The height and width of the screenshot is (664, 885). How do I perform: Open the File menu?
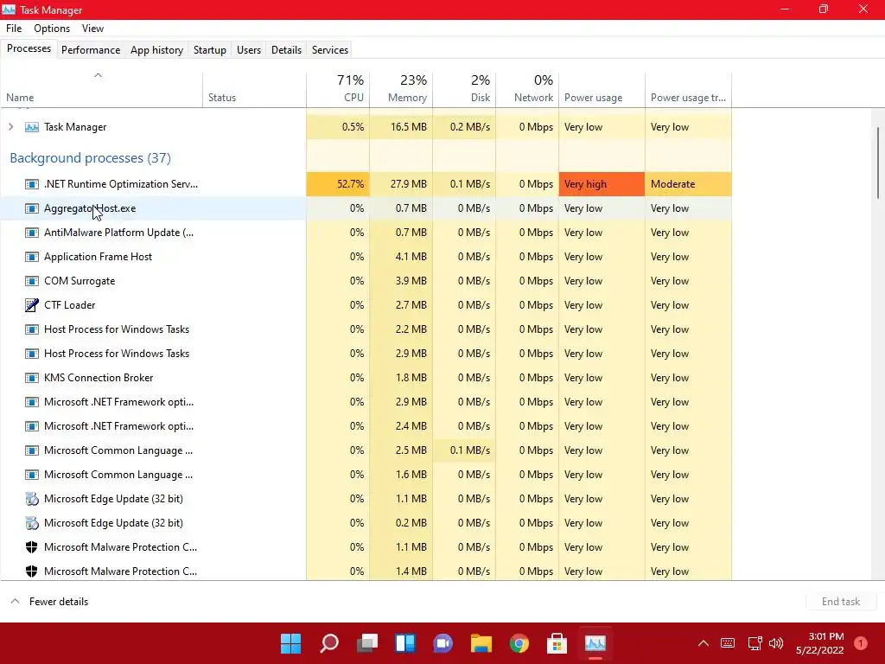(14, 29)
